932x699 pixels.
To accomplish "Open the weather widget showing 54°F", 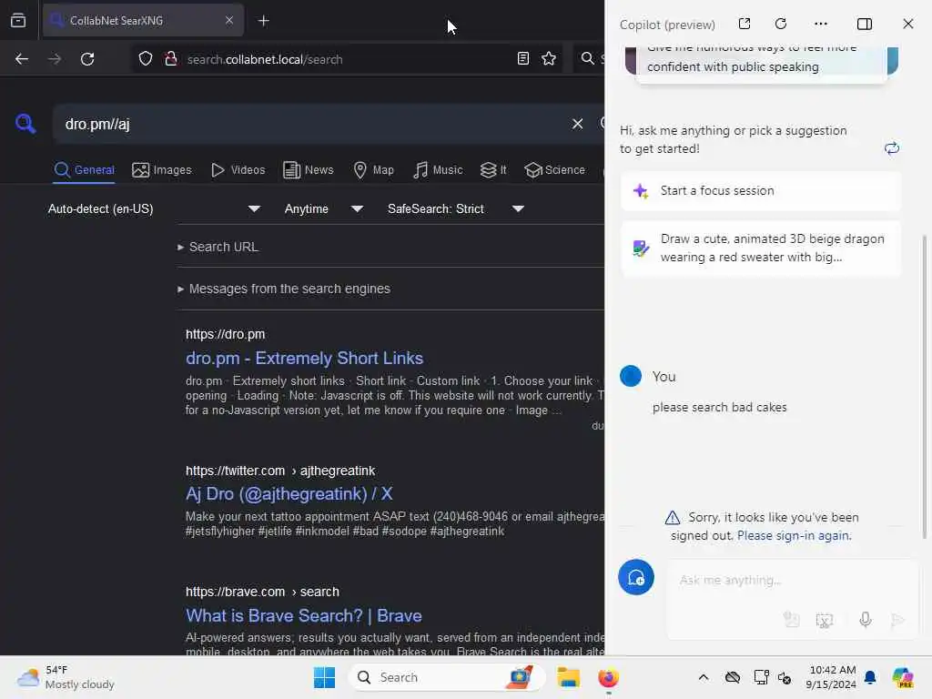I will click(66, 677).
